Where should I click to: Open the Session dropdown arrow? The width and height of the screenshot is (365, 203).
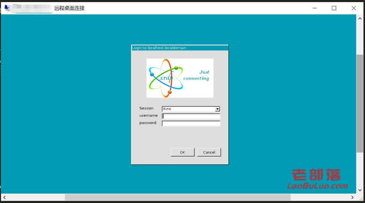[x=217, y=109]
